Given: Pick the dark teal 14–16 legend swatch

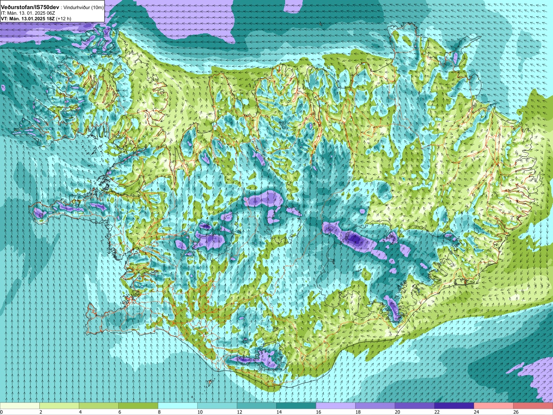Looking at the screenshot, I should [296, 406].
